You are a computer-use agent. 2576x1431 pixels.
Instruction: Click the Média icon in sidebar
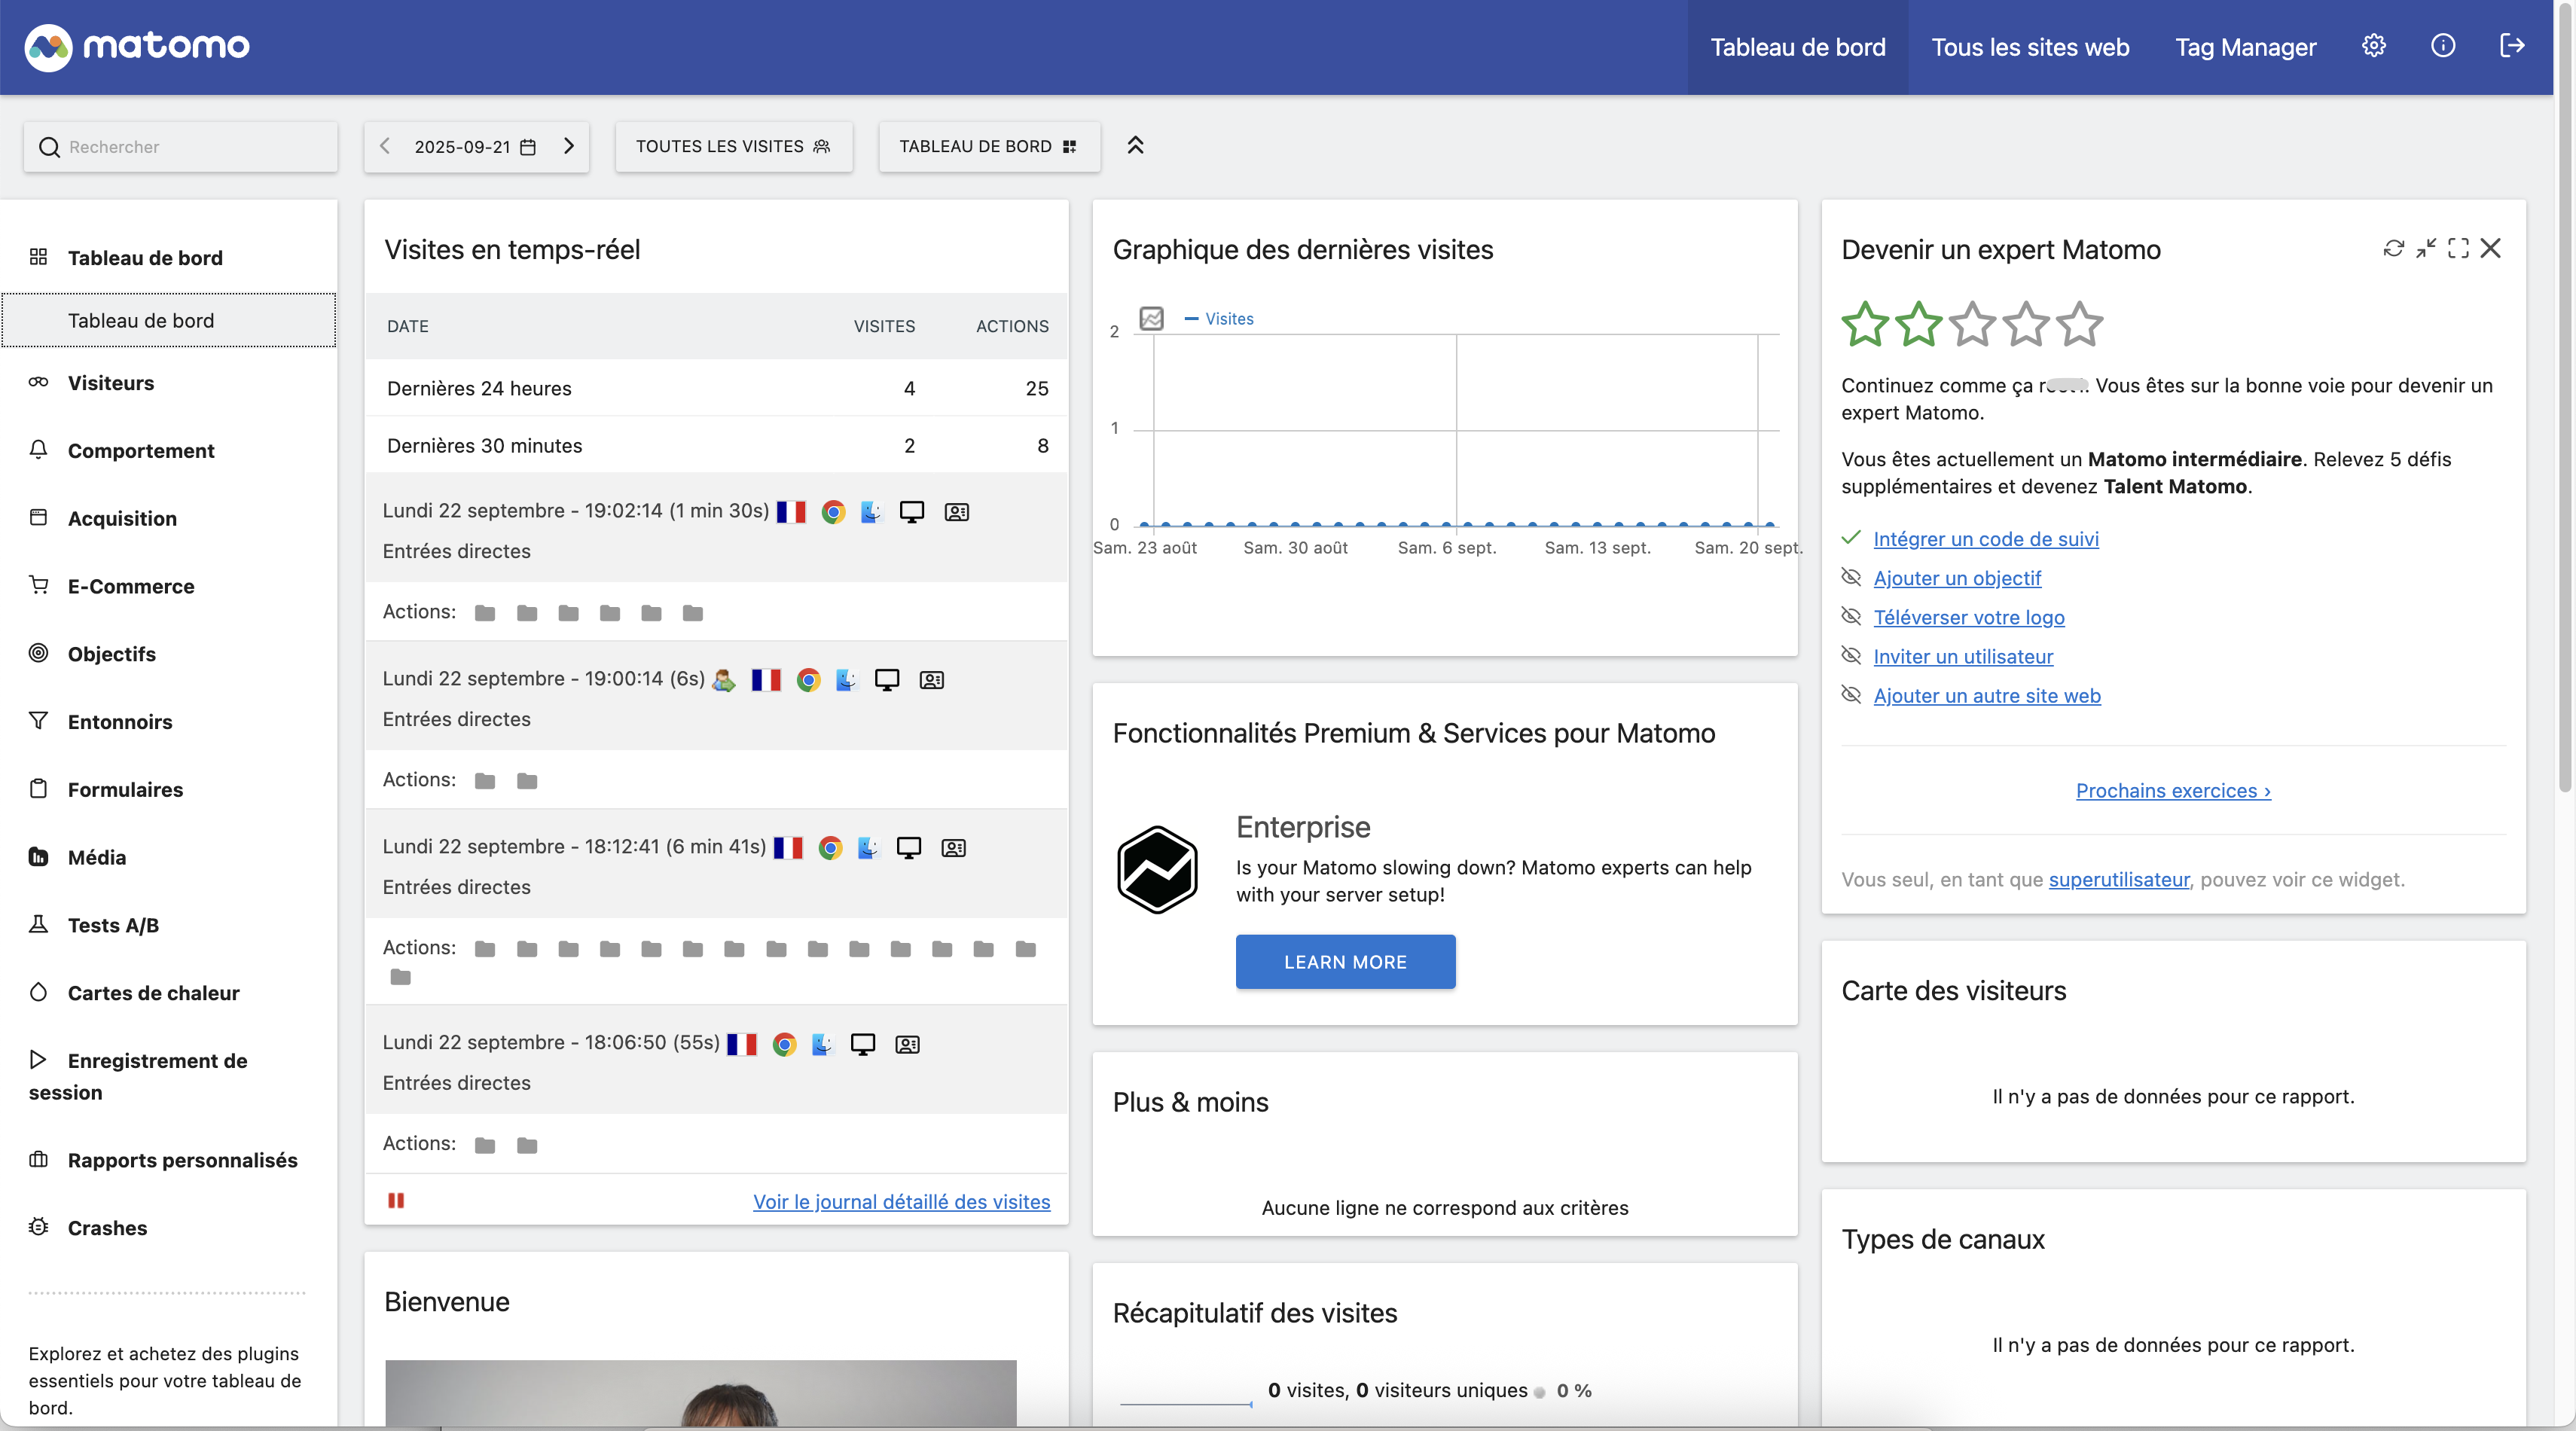(38, 857)
